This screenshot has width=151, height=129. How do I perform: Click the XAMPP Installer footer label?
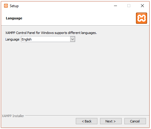point(13,116)
